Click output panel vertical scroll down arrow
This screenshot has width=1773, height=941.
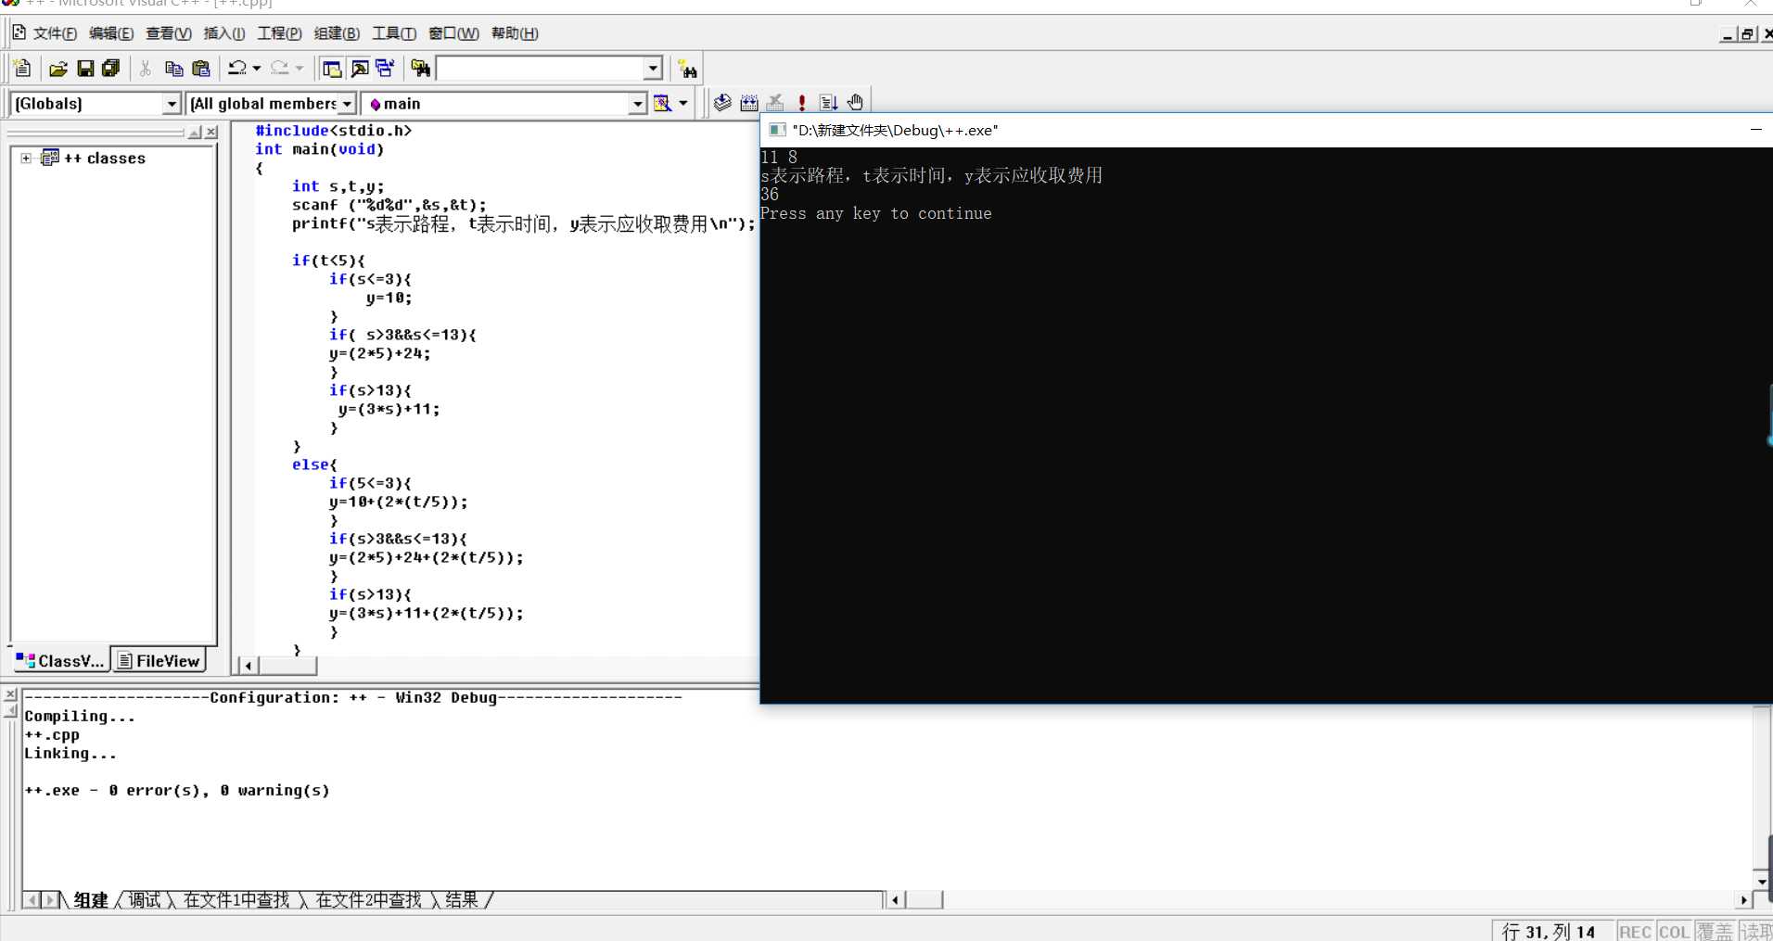pos(1761,882)
